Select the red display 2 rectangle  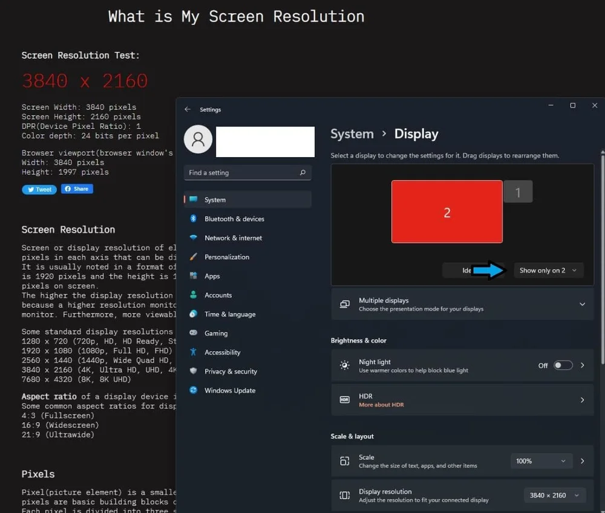[447, 211]
